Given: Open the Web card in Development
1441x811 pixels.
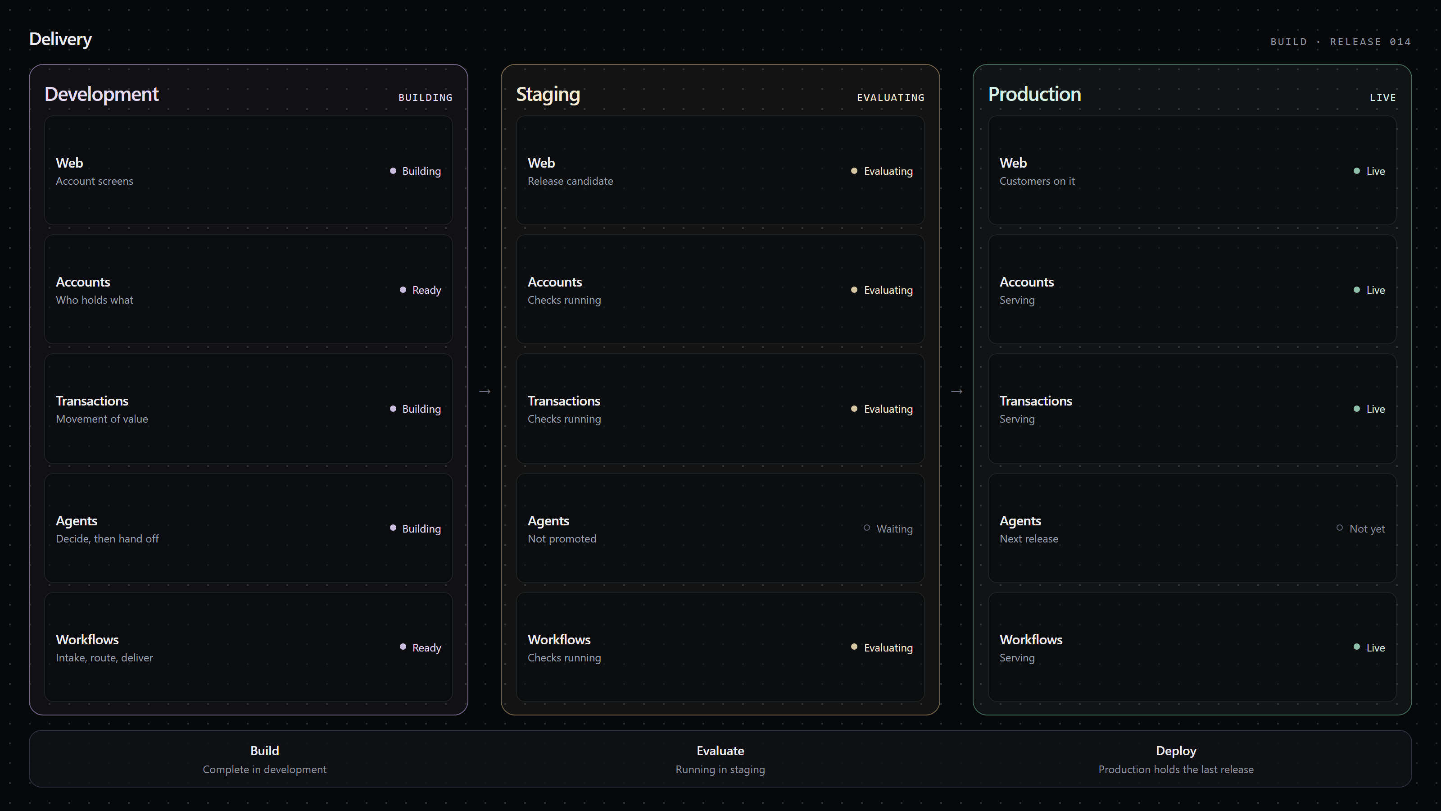Looking at the screenshot, I should tap(249, 171).
